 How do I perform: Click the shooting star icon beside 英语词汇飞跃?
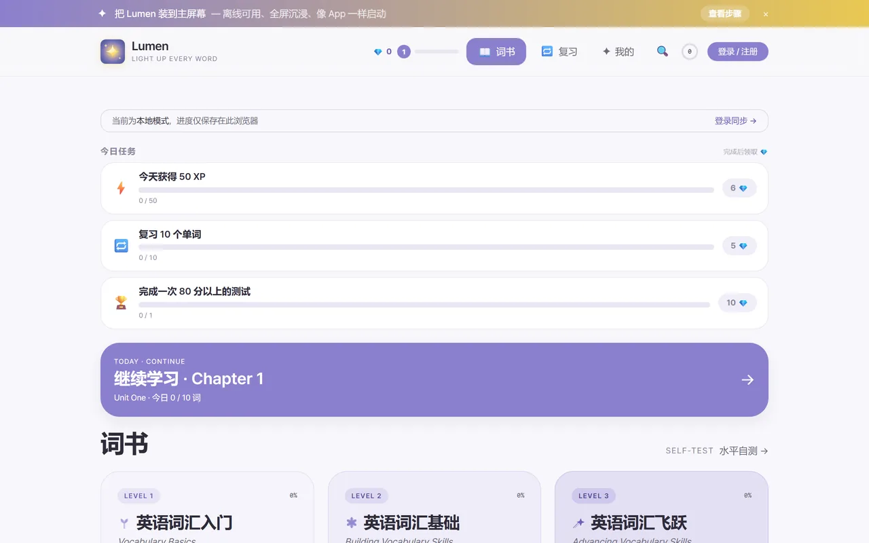tap(578, 523)
